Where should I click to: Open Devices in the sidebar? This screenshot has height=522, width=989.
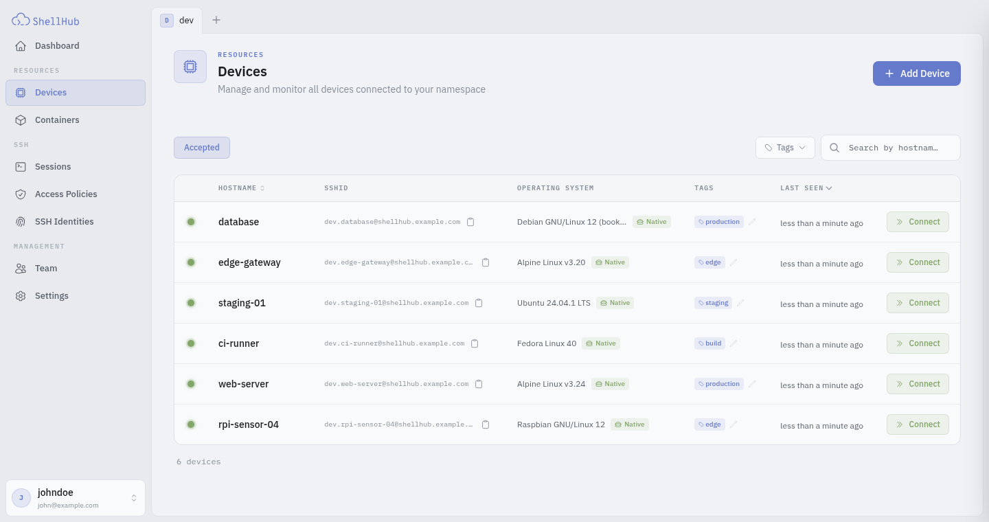coord(76,93)
